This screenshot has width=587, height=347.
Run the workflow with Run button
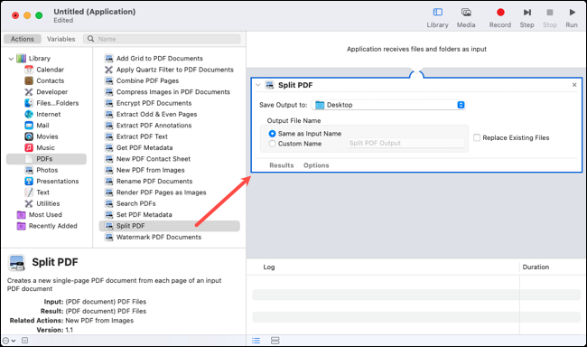click(572, 17)
